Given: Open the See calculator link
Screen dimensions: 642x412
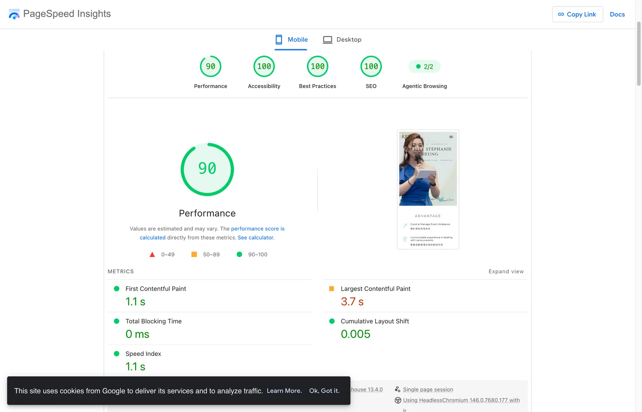Looking at the screenshot, I should 256,238.
